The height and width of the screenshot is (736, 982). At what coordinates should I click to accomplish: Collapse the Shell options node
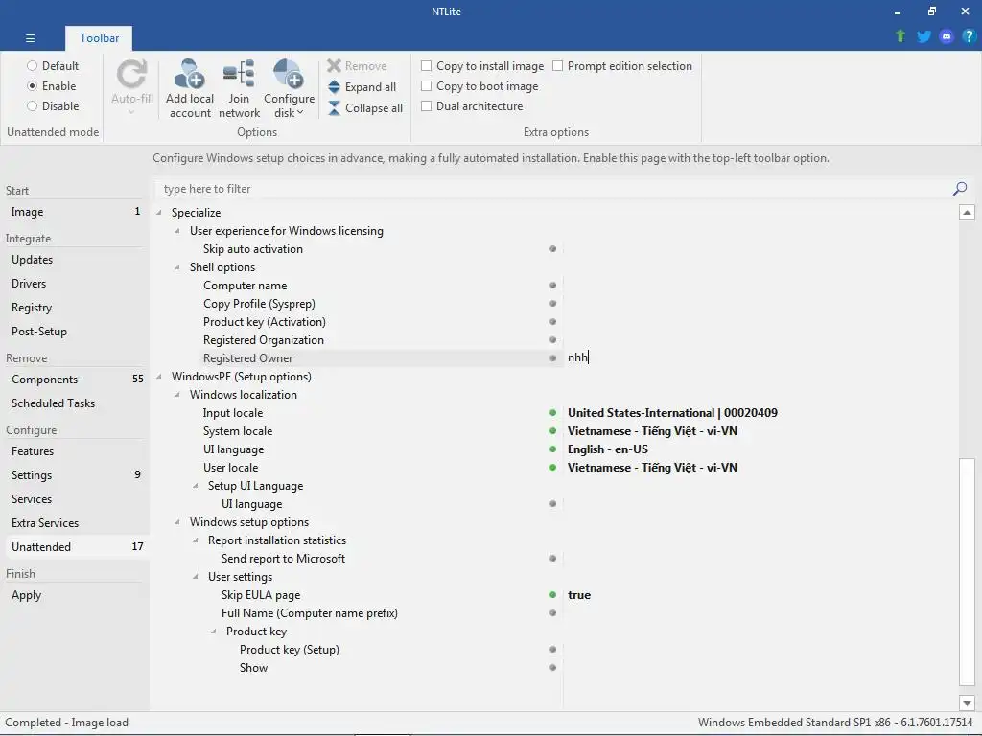(177, 267)
